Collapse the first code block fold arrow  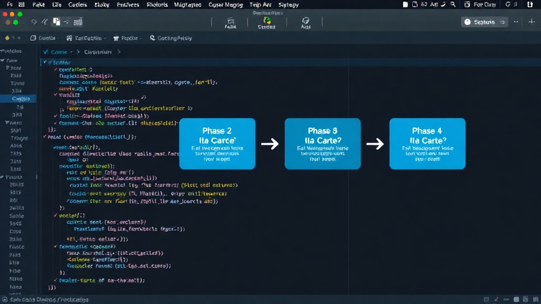[x=45, y=62]
